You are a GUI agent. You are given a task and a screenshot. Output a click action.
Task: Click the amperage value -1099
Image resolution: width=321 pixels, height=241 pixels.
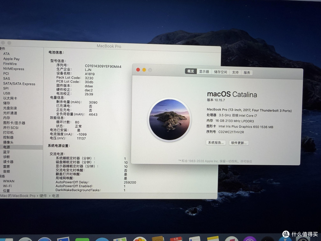point(82,134)
